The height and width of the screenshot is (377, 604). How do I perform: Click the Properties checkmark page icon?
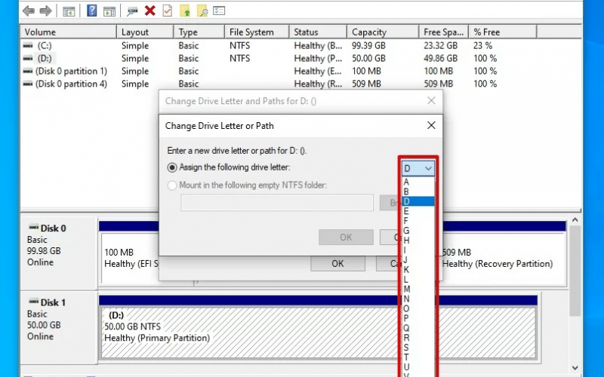(167, 11)
